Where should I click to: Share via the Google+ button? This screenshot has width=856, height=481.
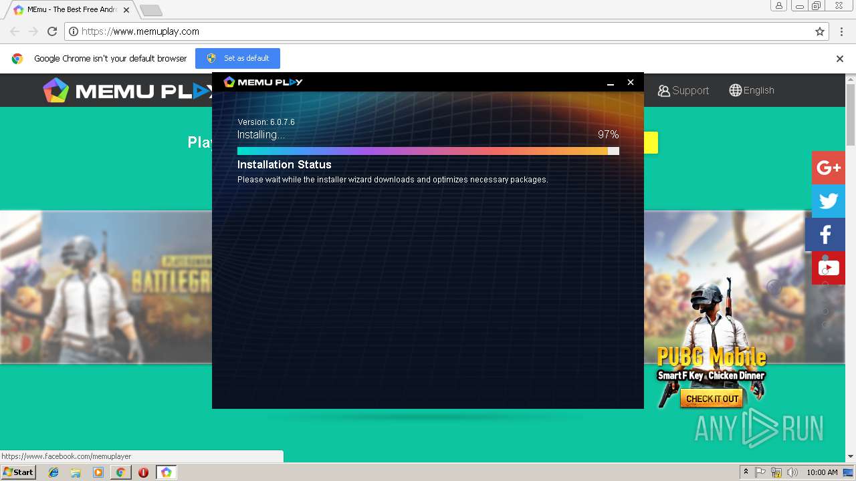(829, 168)
